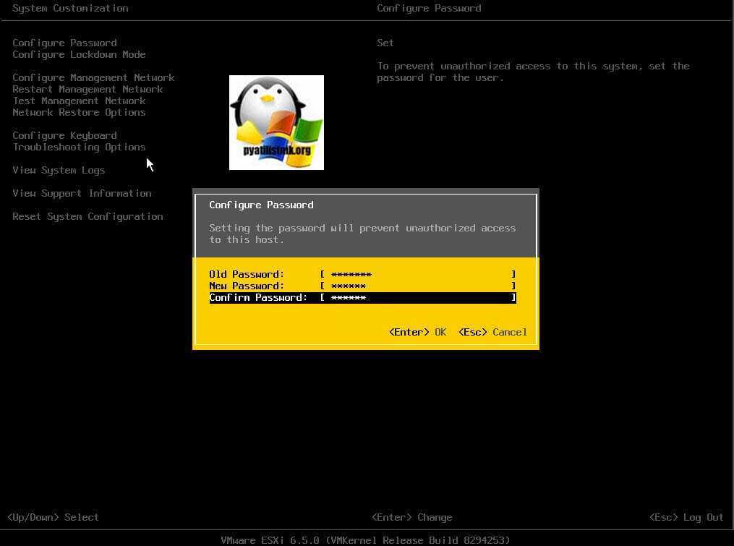Select Configure Password menu entry

[x=64, y=43]
